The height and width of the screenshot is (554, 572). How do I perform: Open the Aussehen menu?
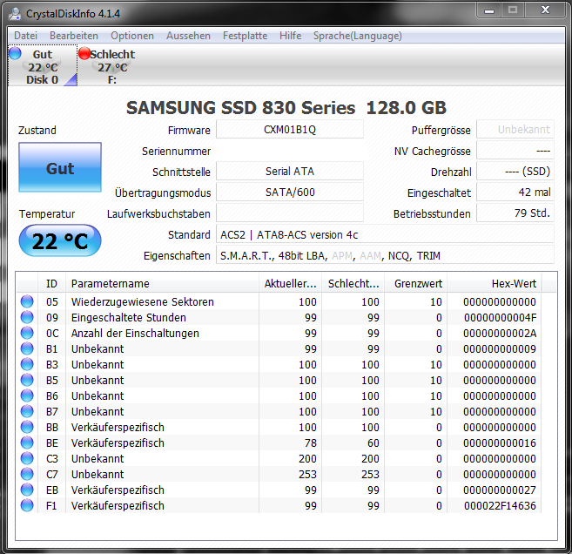[x=188, y=36]
